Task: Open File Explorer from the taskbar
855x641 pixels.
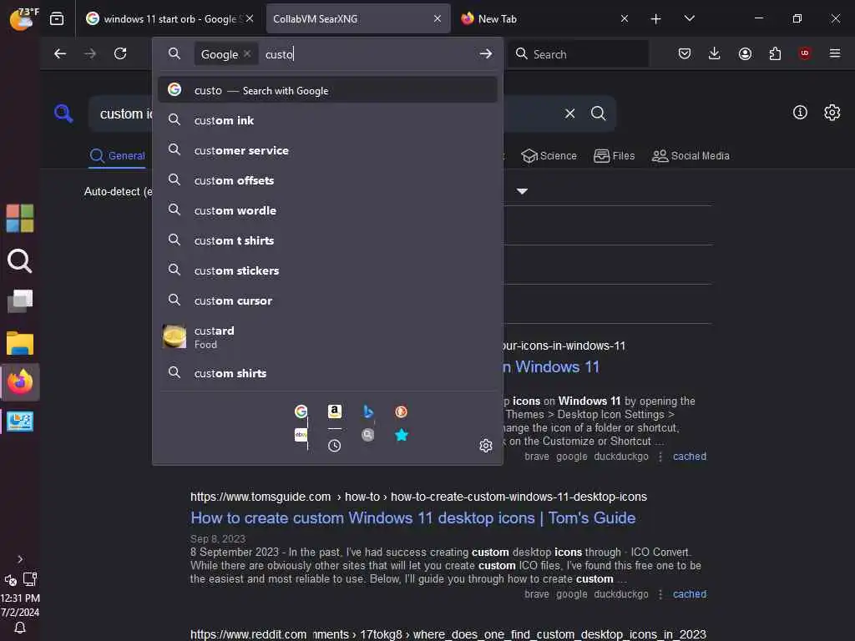Action: click(20, 343)
